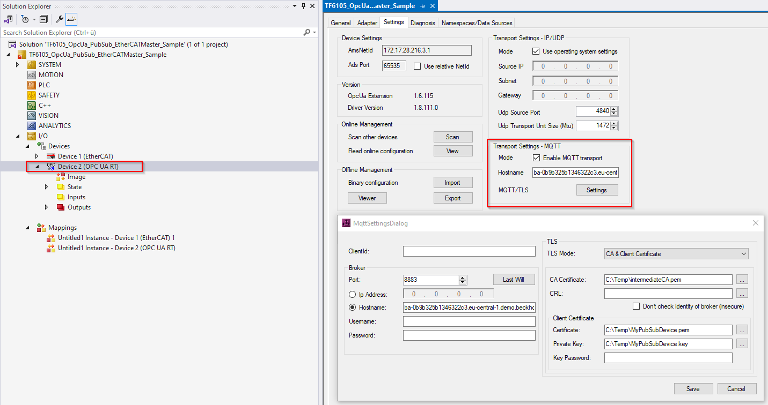
Task: Toggle the Use relative NetId checkbox
Action: [x=418, y=66]
